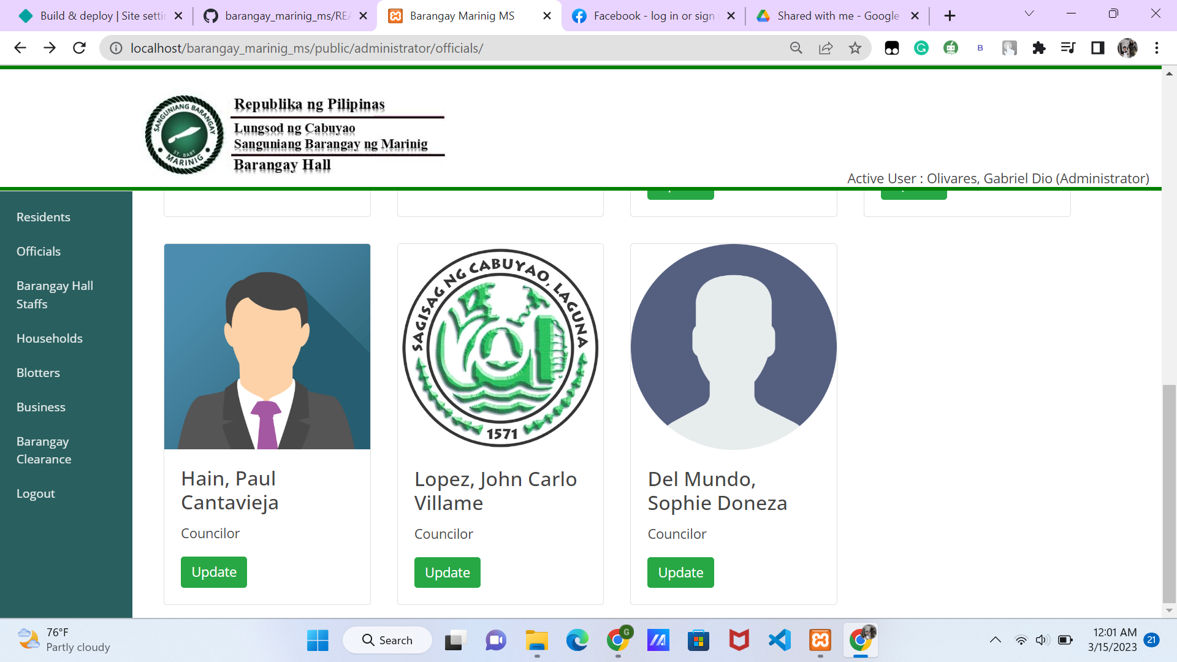This screenshot has width=1177, height=662.
Task: Open the Chrome profile avatar
Action: 1129,48
